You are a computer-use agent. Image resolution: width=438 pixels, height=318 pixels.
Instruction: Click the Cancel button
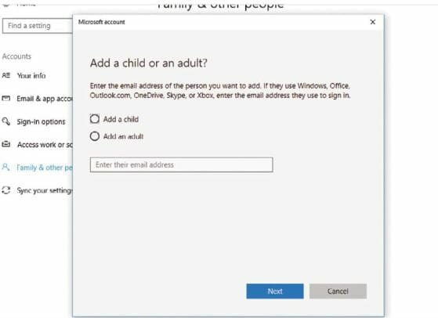coord(338,291)
